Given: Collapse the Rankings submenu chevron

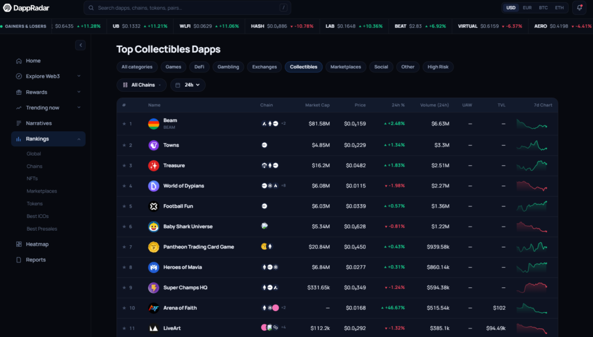Looking at the screenshot, I should pyautogui.click(x=79, y=139).
